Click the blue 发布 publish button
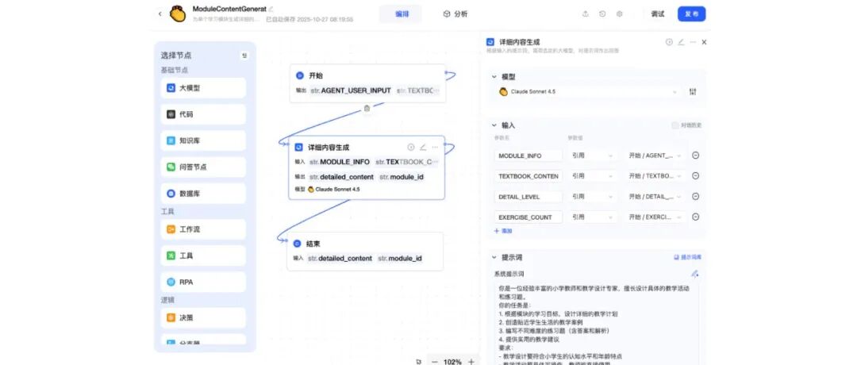857x365 pixels. [691, 14]
